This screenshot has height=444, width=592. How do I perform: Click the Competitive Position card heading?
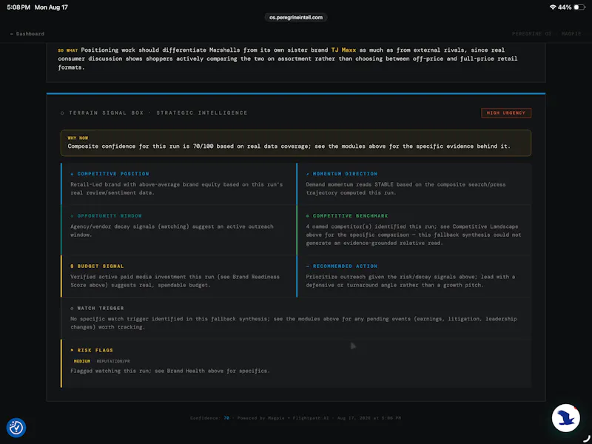[x=113, y=174]
